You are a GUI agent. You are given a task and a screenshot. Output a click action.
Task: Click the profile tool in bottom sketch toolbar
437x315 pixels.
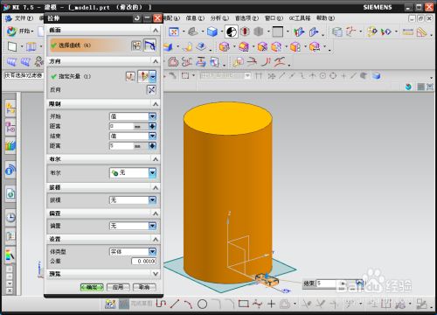161,304
